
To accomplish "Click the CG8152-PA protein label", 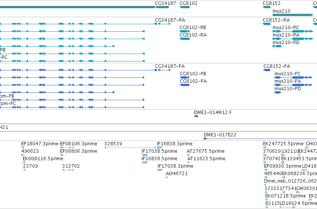I will (x=277, y=66).
